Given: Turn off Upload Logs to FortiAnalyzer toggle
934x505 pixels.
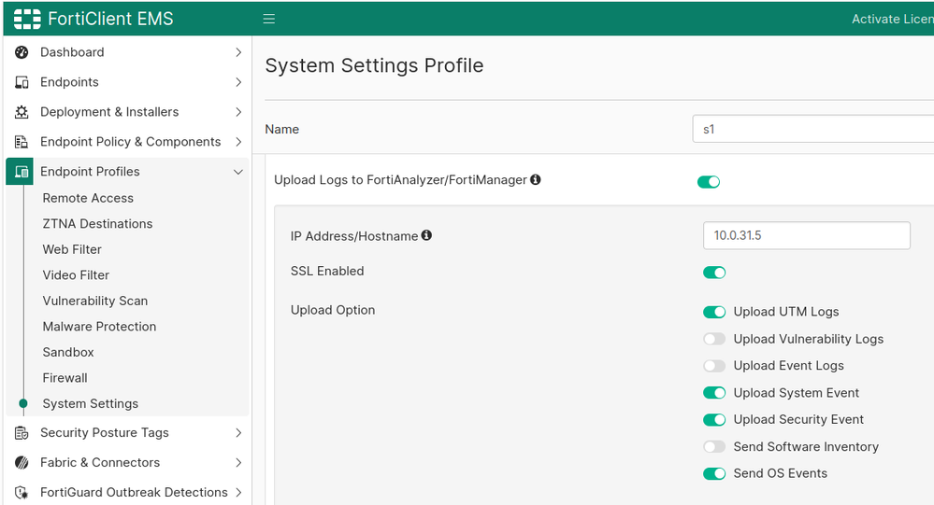Looking at the screenshot, I should [709, 182].
